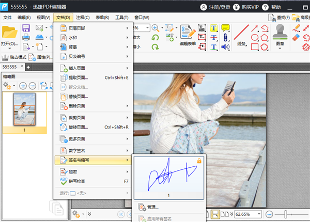This screenshot has height=222, width=310.
Task: Click the zoom slider in status bar
Action: [x=289, y=214]
